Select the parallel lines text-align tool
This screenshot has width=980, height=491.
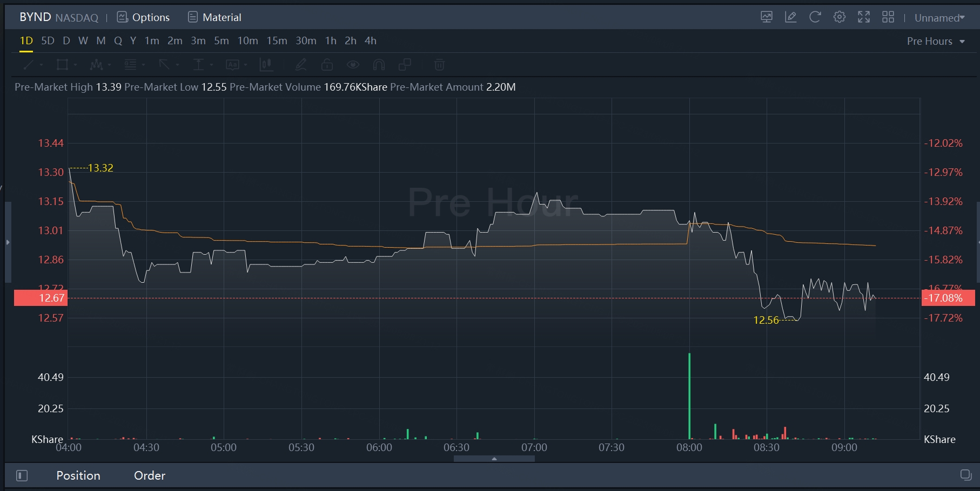[x=130, y=65]
